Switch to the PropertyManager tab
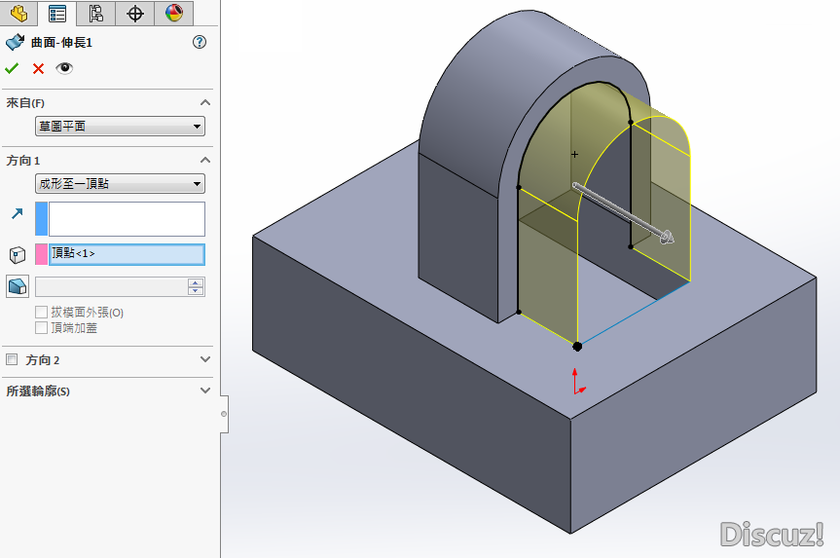840x558 pixels. point(57,14)
